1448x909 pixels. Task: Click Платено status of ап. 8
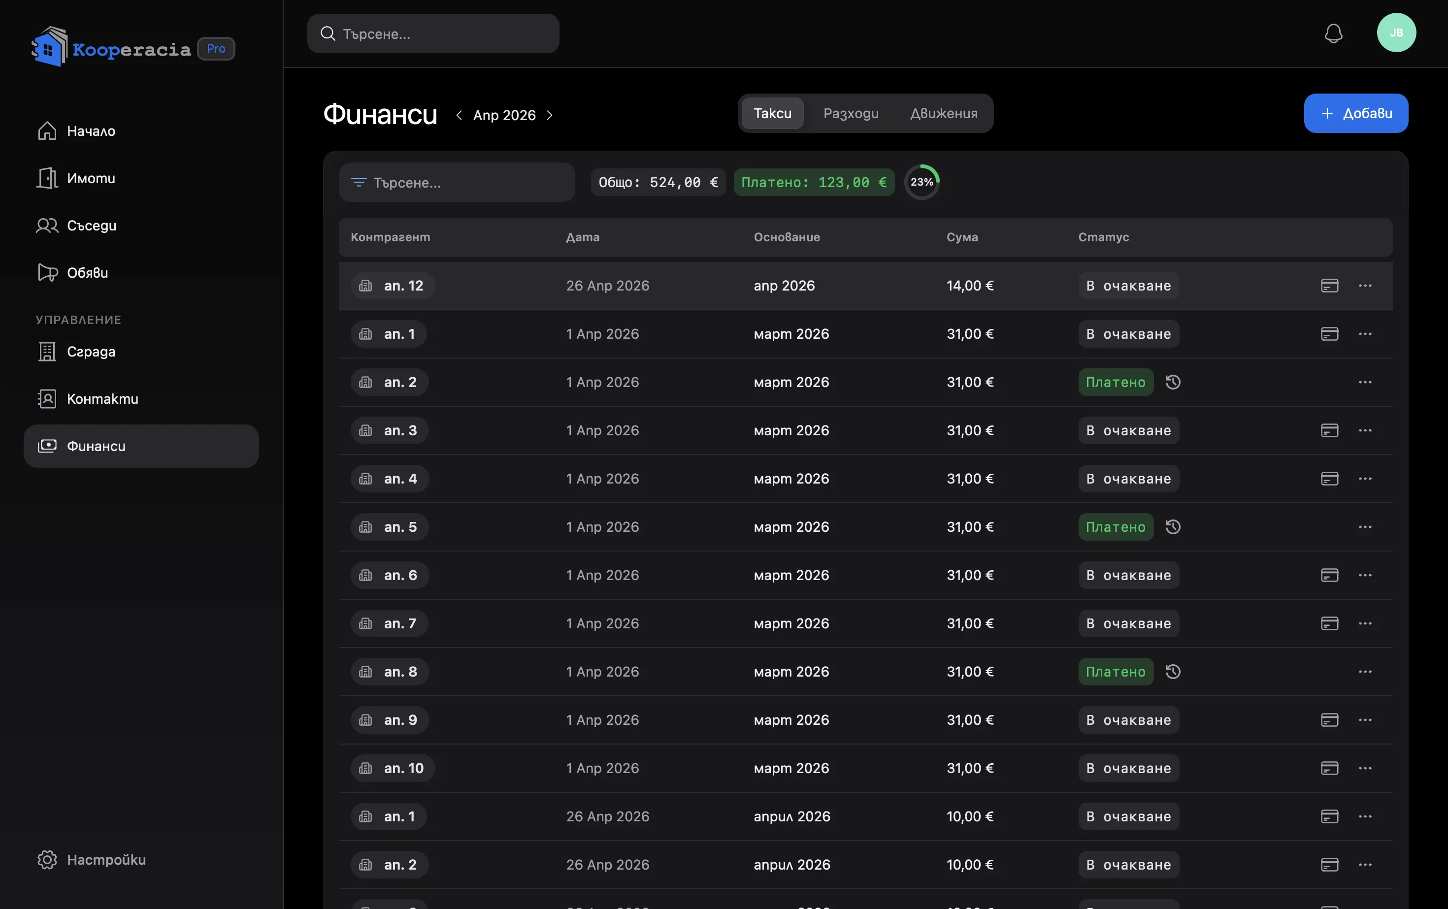pyautogui.click(x=1115, y=672)
